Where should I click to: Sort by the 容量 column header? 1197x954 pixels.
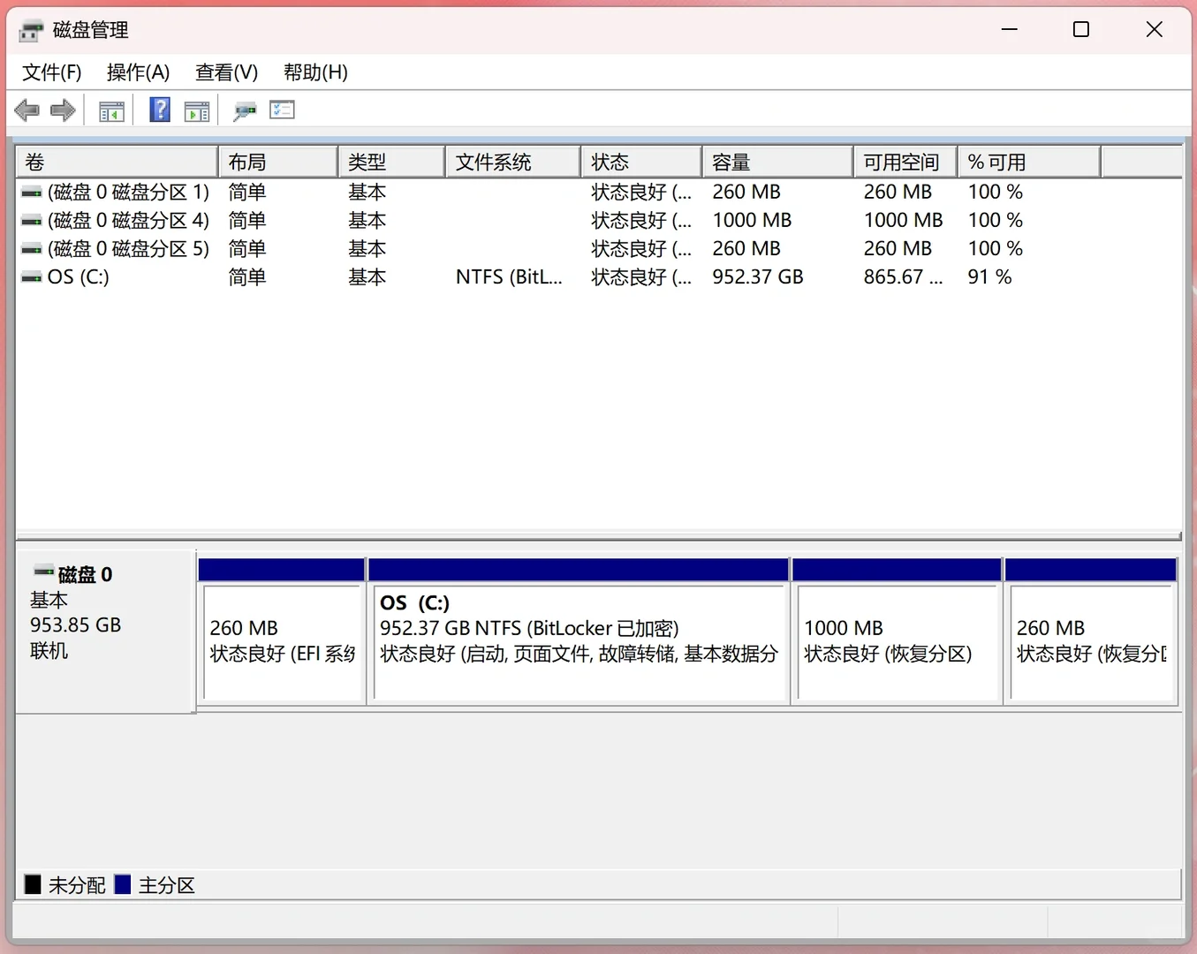[778, 163]
